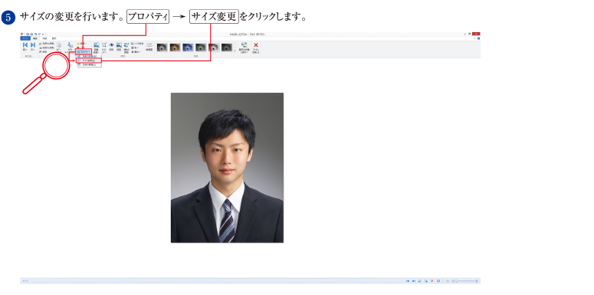Select the red eye correction tool
594x295 pixels.
pos(111,45)
